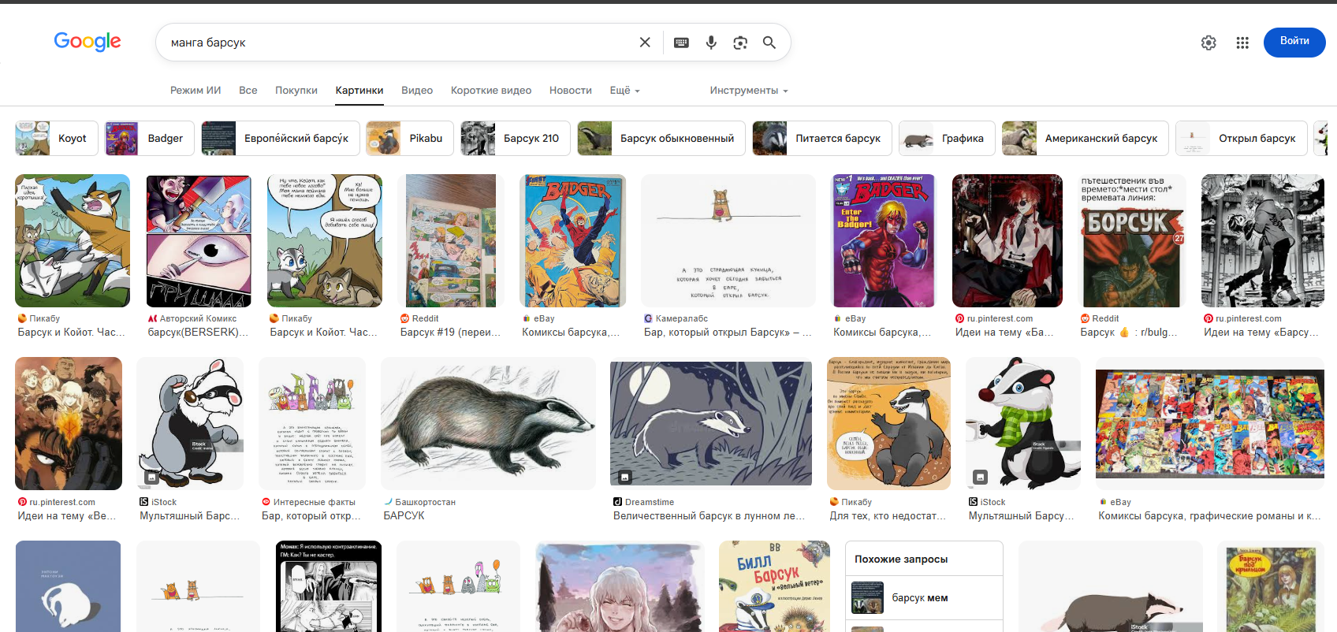The width and height of the screenshot is (1337, 632).
Task: Open the link Бар, который открыл Барсук»
Action: tap(728, 333)
